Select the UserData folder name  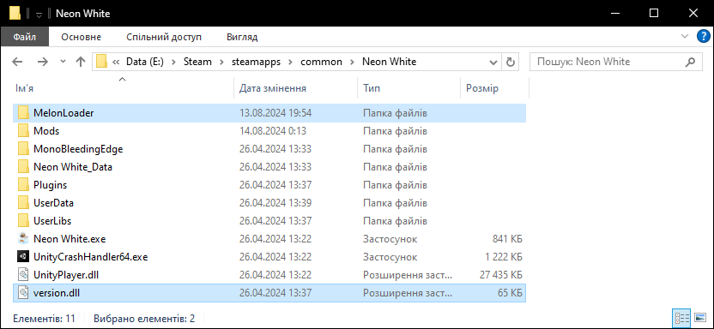point(53,203)
